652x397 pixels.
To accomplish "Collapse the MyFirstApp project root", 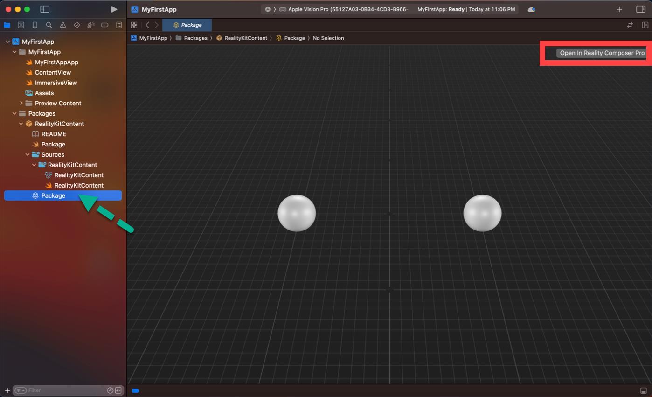I will click(x=7, y=42).
